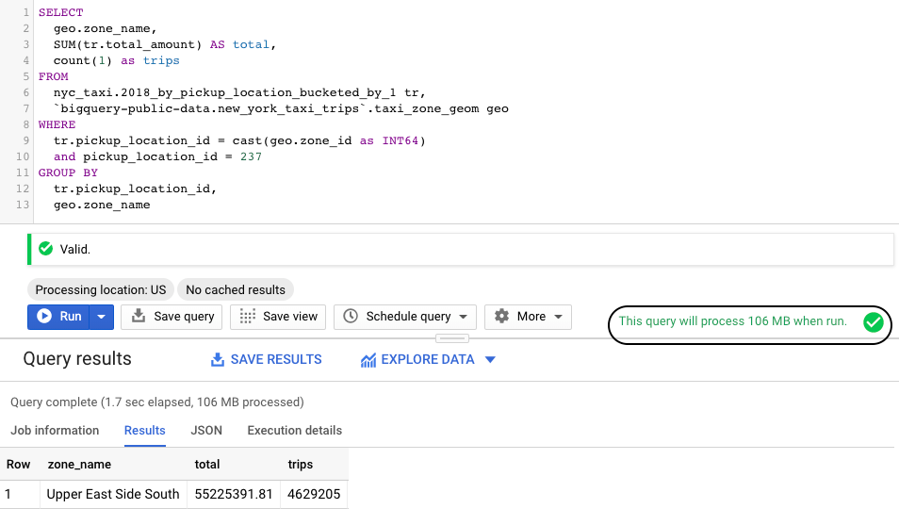This screenshot has height=509, width=899.
Task: Open the More settings menu
Action: pyautogui.click(x=528, y=317)
